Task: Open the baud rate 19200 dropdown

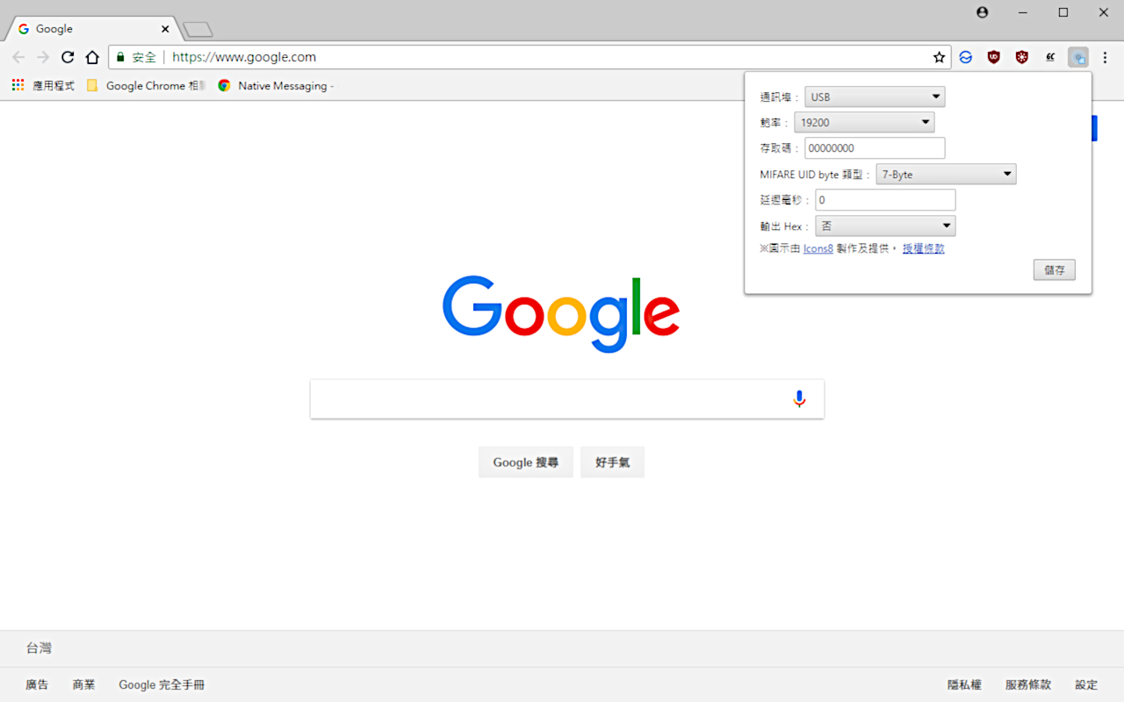Action: 864,122
